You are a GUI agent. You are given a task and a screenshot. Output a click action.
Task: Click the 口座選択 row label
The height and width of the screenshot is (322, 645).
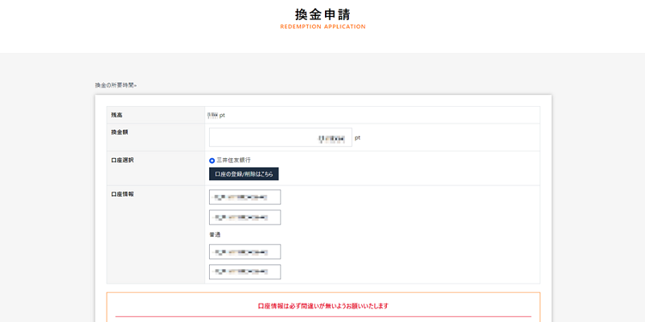point(122,160)
